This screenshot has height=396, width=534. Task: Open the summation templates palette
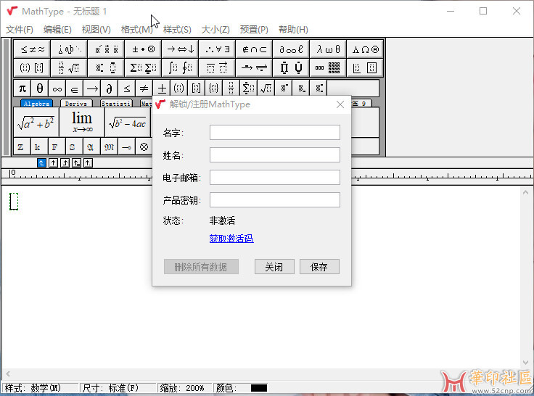(144, 67)
